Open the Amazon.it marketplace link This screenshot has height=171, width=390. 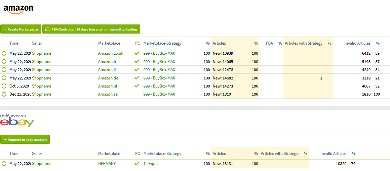[108, 70]
